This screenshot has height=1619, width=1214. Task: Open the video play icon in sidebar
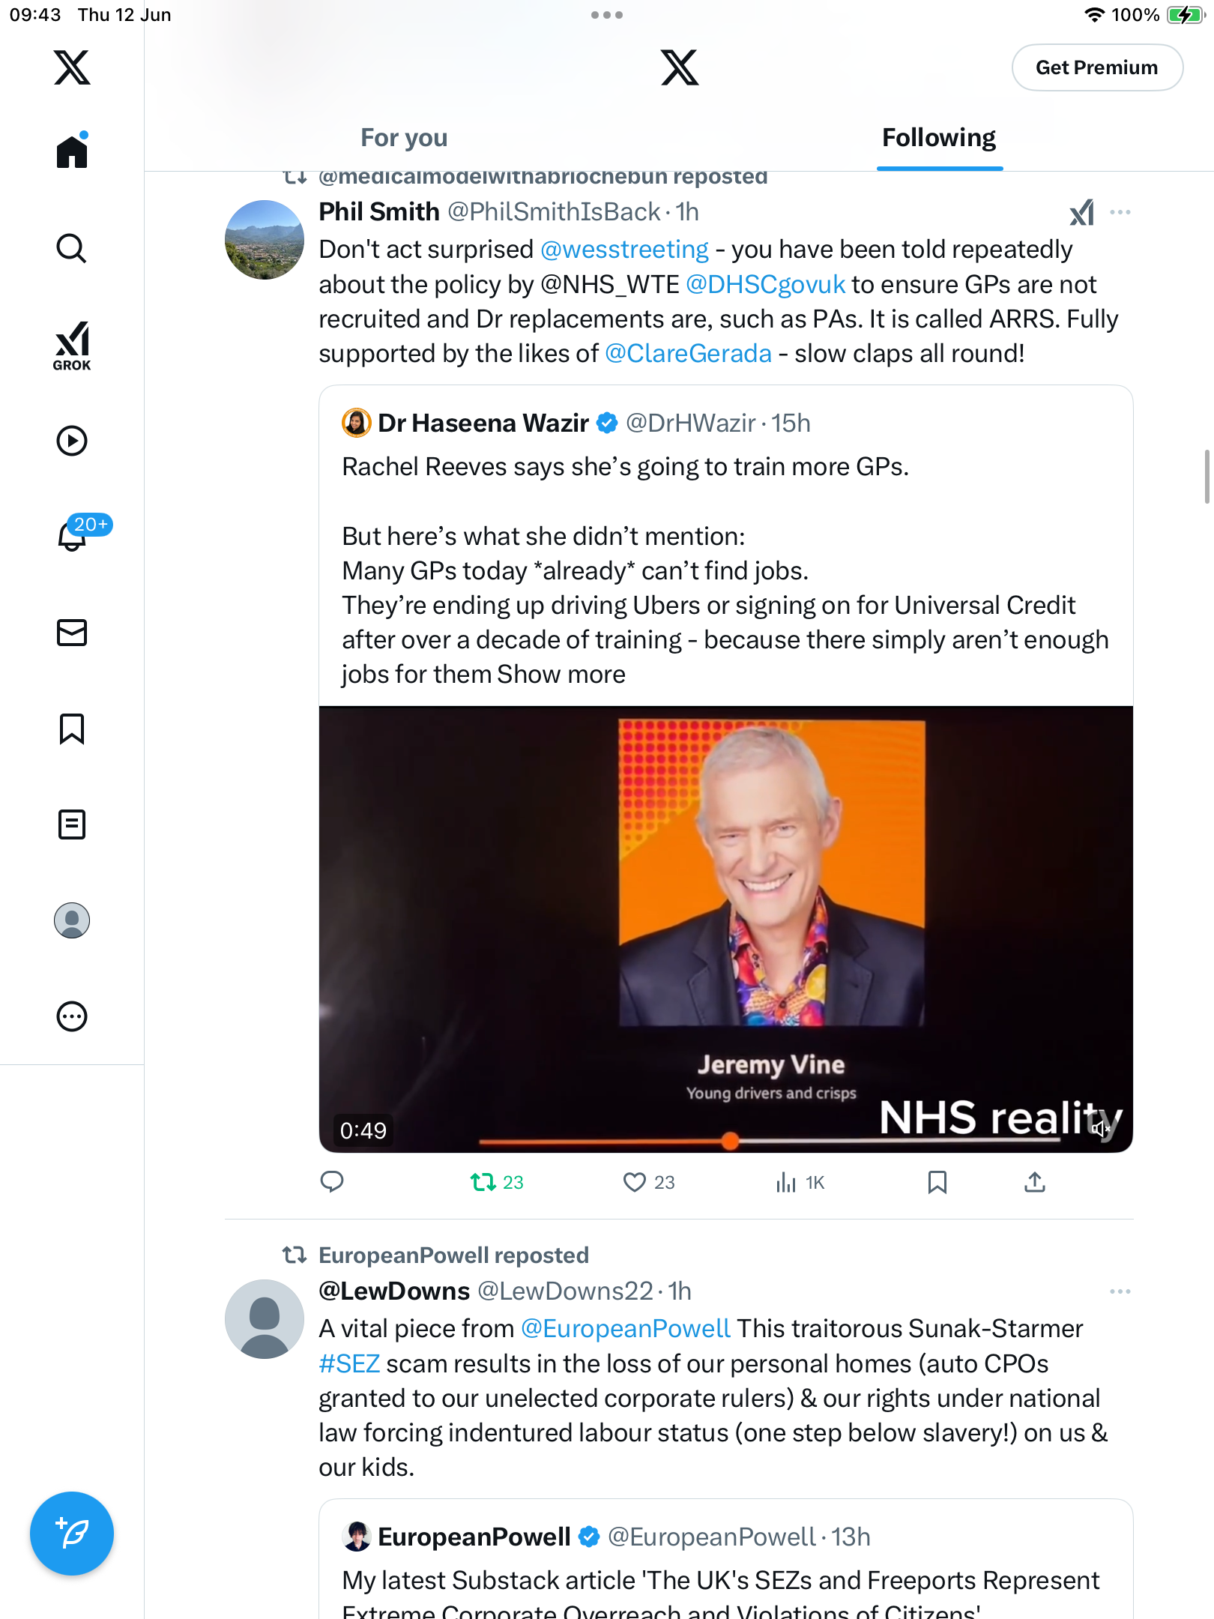click(72, 441)
